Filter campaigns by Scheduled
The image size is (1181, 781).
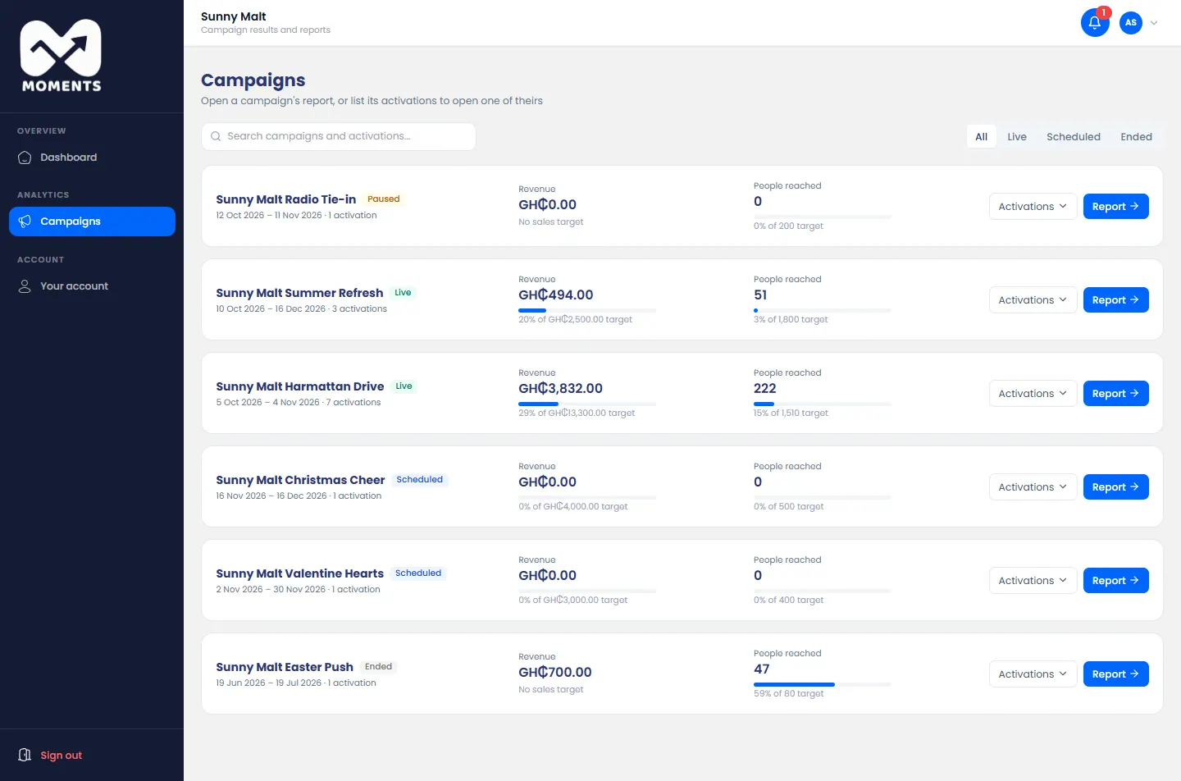[1074, 137]
